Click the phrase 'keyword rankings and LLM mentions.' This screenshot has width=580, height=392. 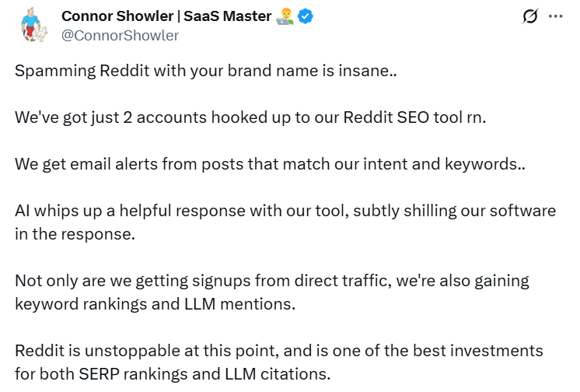pos(155,304)
